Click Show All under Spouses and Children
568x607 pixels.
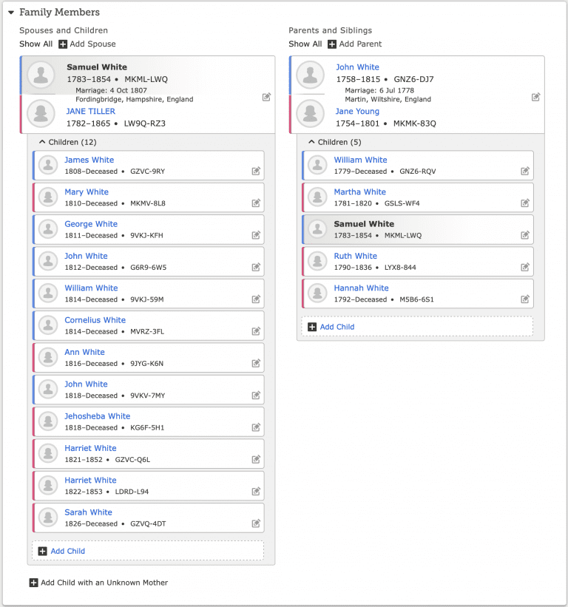coord(36,44)
